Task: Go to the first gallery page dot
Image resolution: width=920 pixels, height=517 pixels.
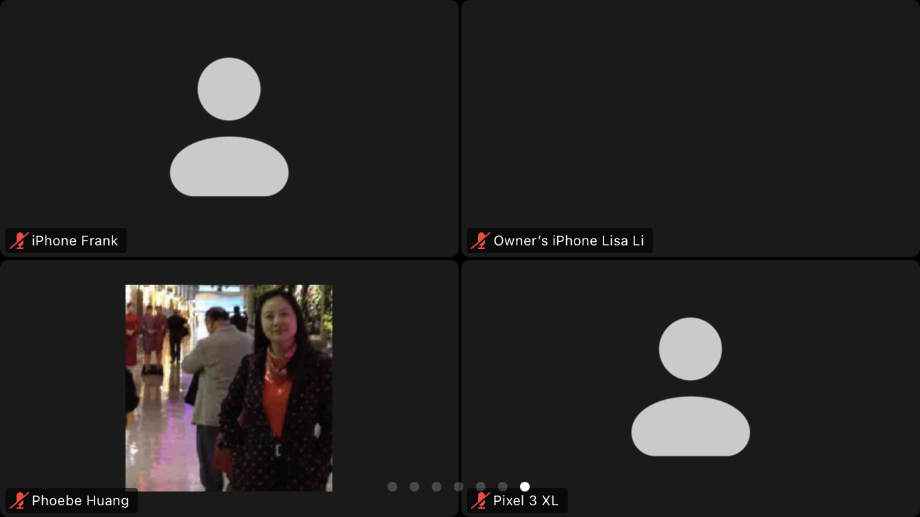Action: tap(392, 487)
